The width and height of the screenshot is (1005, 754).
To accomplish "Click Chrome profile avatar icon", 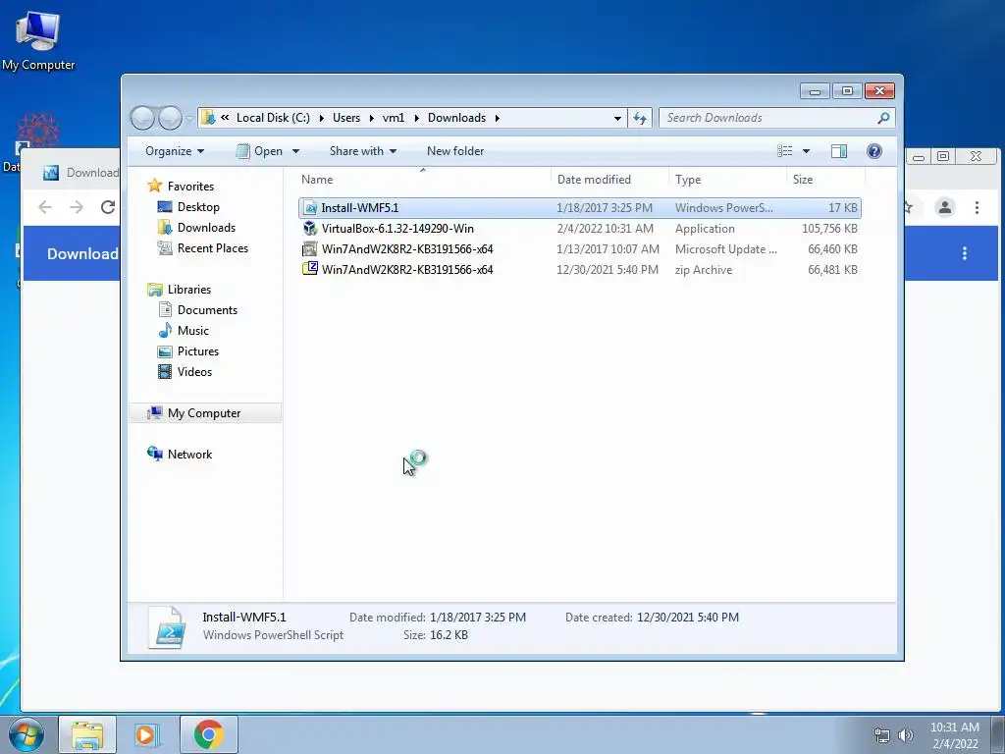I will (x=944, y=207).
